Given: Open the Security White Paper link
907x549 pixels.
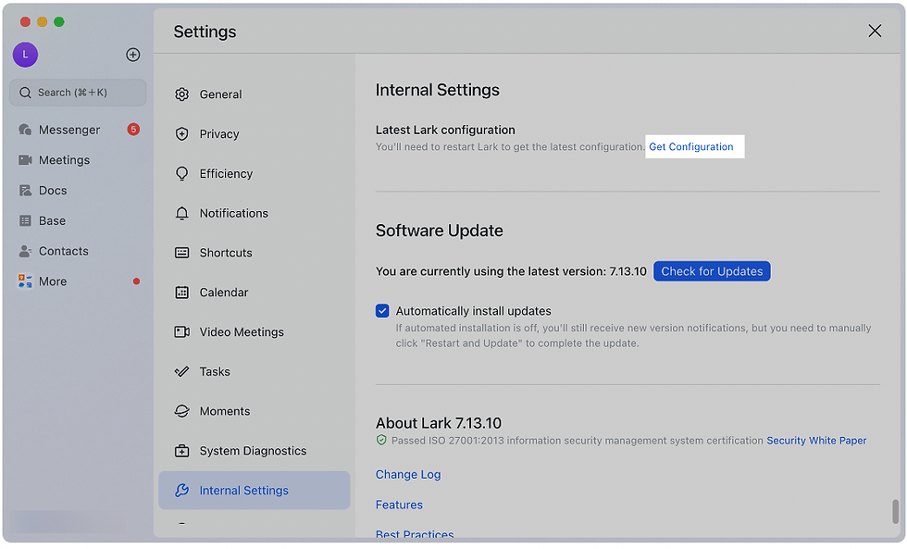Looking at the screenshot, I should tap(816, 441).
